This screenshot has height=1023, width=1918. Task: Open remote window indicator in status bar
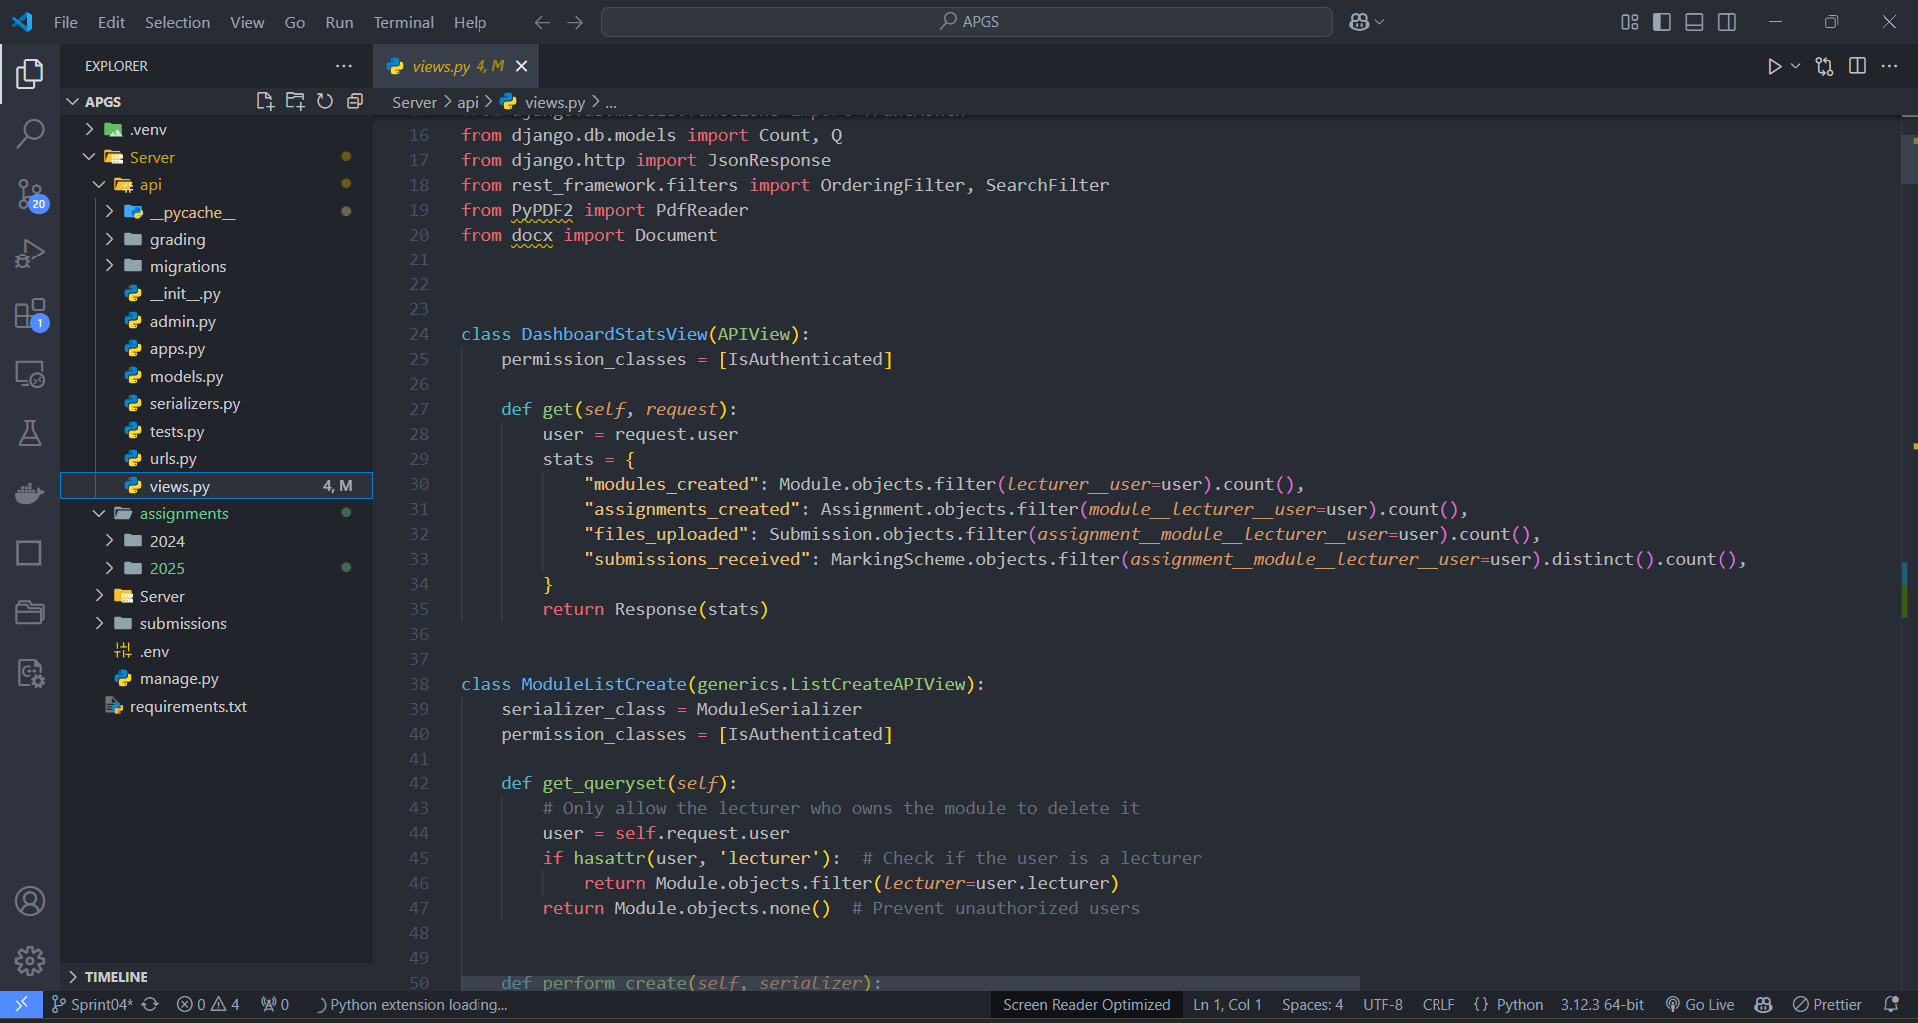[21, 1004]
